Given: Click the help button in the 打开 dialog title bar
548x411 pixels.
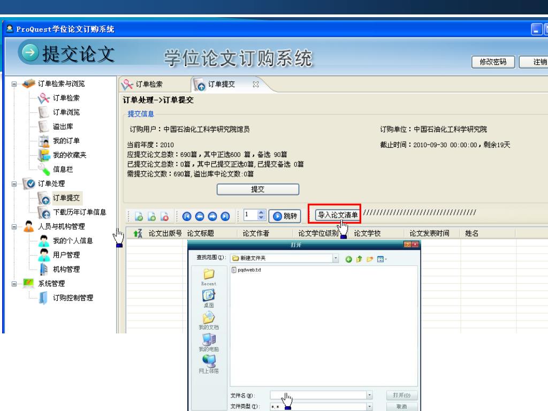Looking at the screenshot, I should (x=407, y=245).
